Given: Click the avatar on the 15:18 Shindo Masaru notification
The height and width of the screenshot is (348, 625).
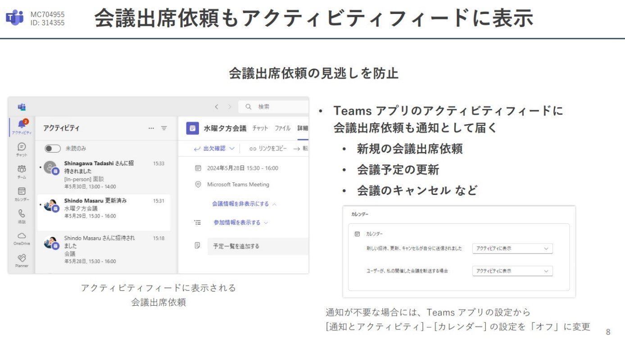Looking at the screenshot, I should pyautogui.click(x=51, y=243).
